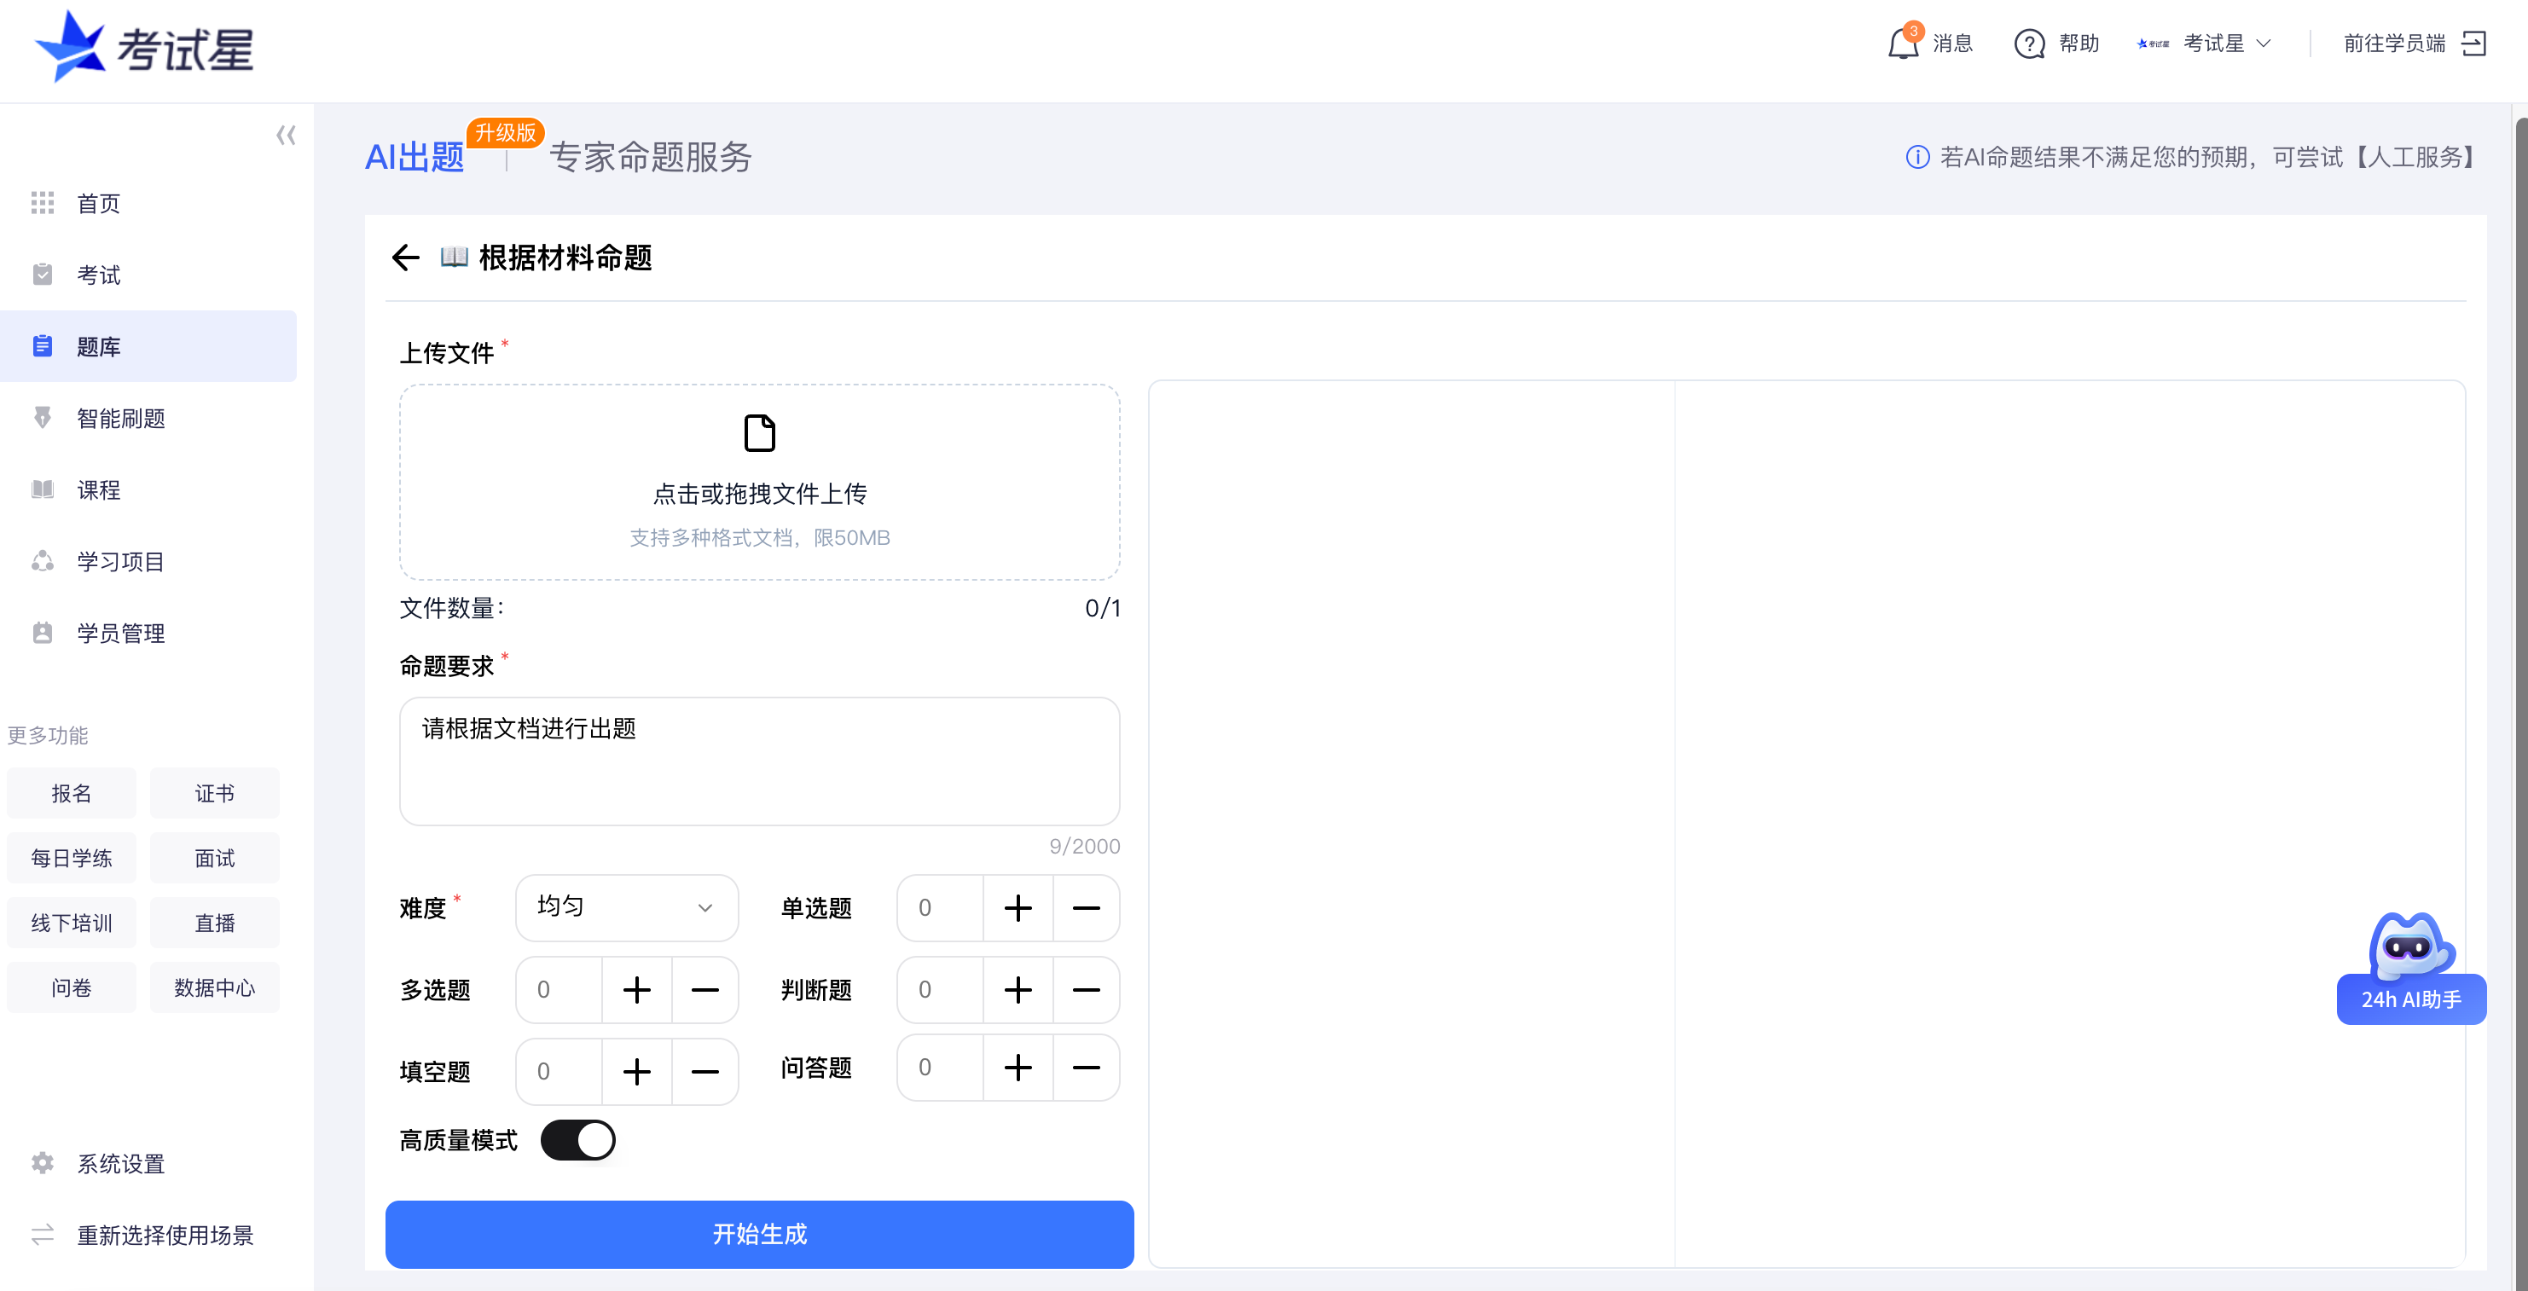Collapse the sidebar with double-chevron icon

coord(286,136)
